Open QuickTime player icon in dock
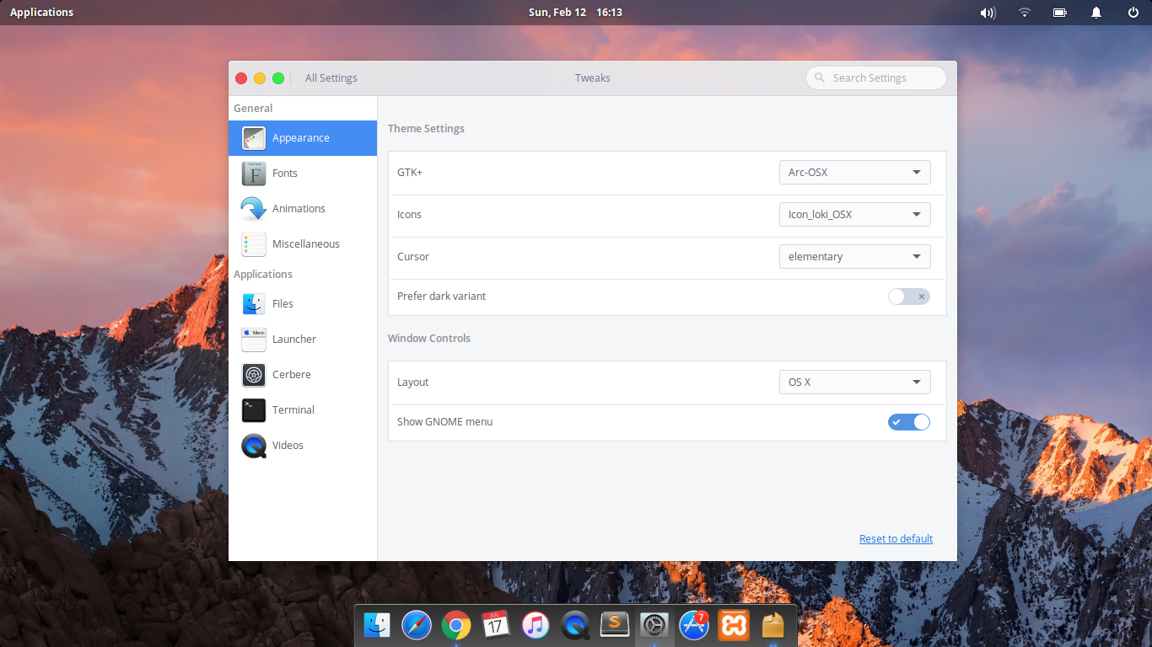 point(575,625)
